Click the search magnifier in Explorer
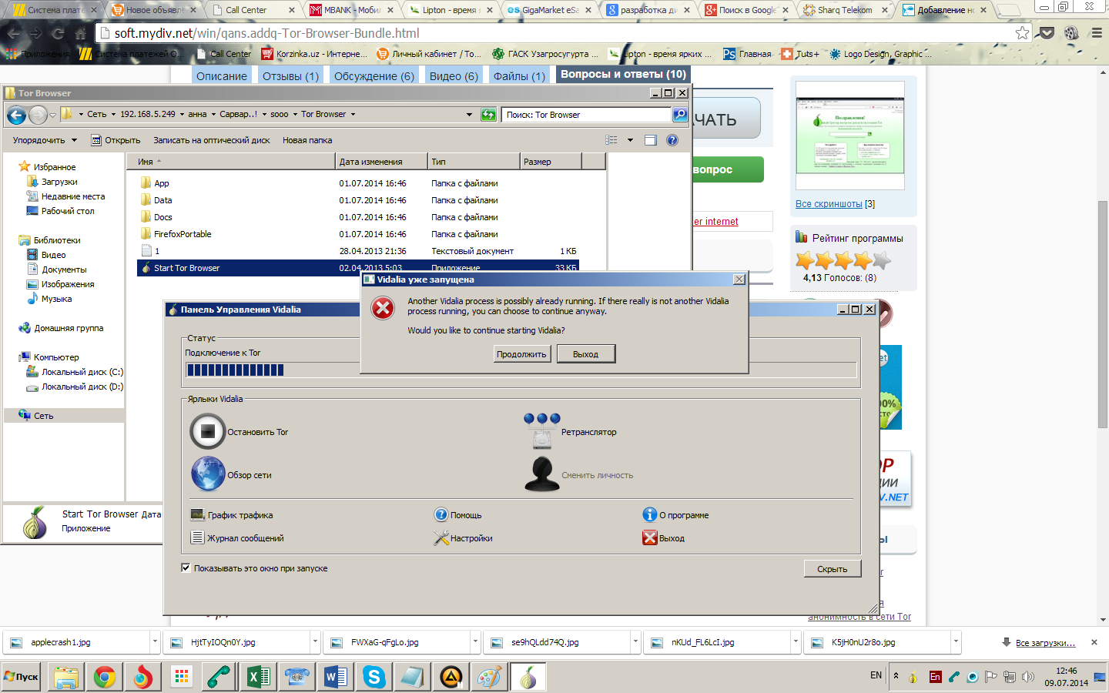Image resolution: width=1109 pixels, height=693 pixels. [x=679, y=115]
